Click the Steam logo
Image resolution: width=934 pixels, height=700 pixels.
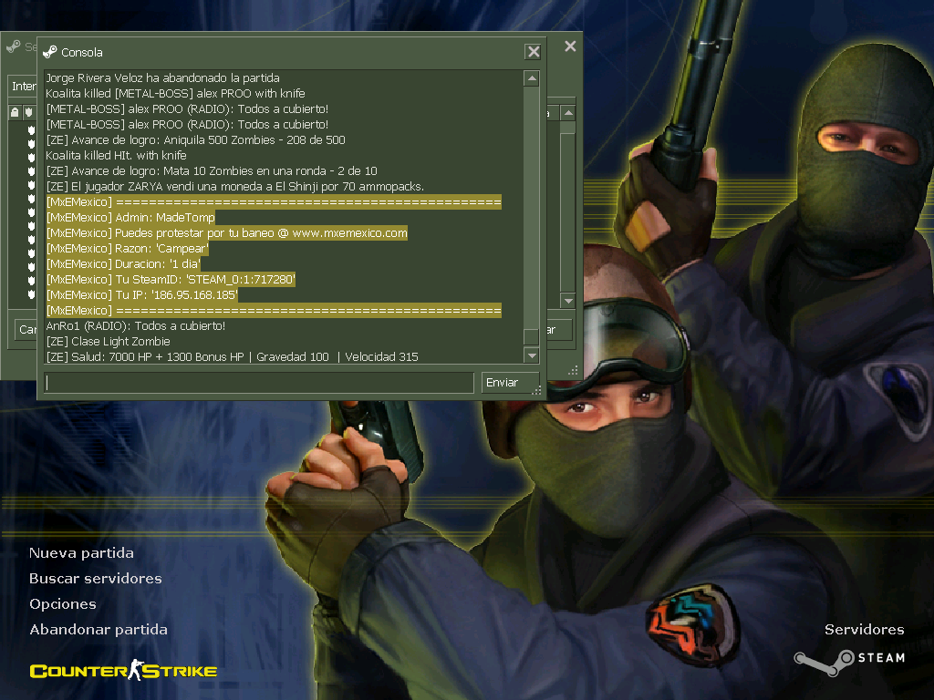pos(850,662)
